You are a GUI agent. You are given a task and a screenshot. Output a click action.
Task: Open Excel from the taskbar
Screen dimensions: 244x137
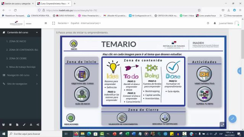point(127,134)
